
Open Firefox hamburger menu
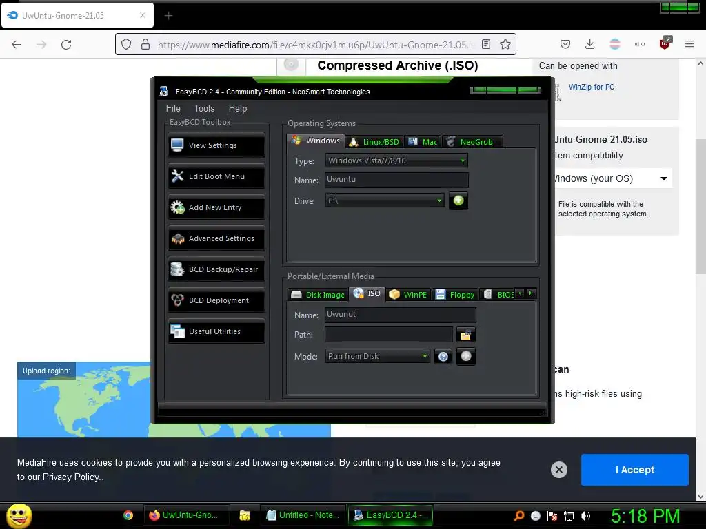689,44
